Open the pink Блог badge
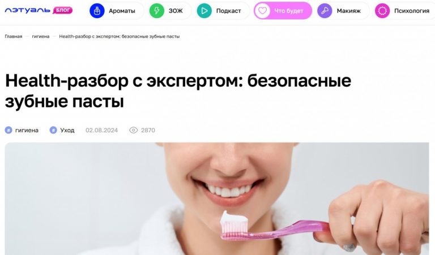Screen dimensions: 435x255 click(x=62, y=10)
